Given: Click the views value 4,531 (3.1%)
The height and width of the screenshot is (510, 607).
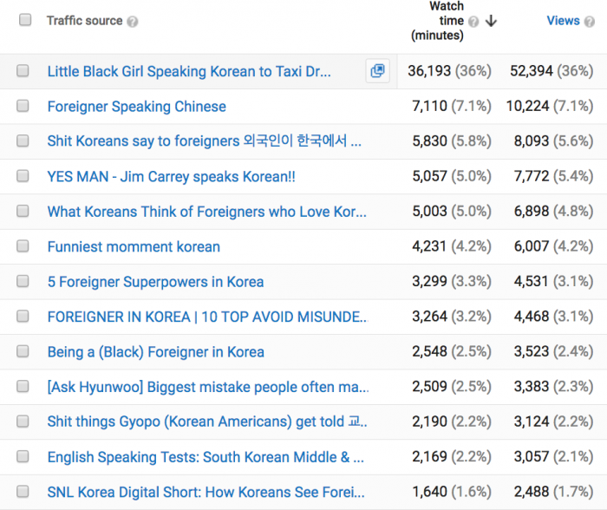Looking at the screenshot, I should [553, 281].
